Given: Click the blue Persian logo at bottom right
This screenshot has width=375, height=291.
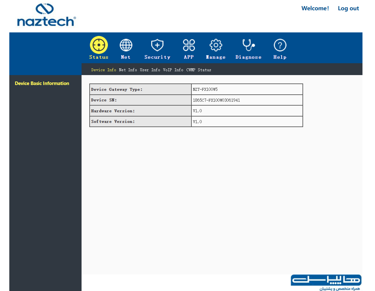Looking at the screenshot, I should coord(326,282).
